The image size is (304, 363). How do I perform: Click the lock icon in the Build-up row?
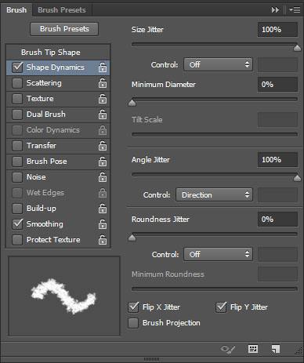pyautogui.click(x=103, y=209)
